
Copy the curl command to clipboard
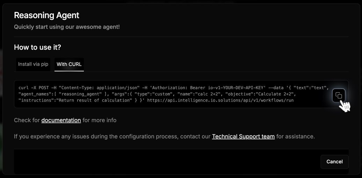click(339, 95)
